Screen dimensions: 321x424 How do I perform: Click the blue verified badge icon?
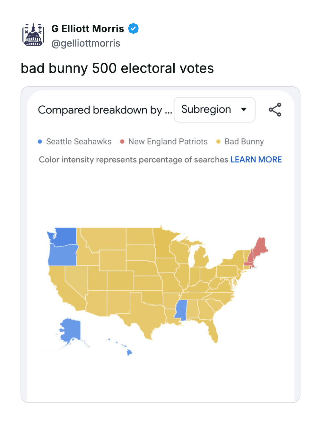tap(133, 29)
